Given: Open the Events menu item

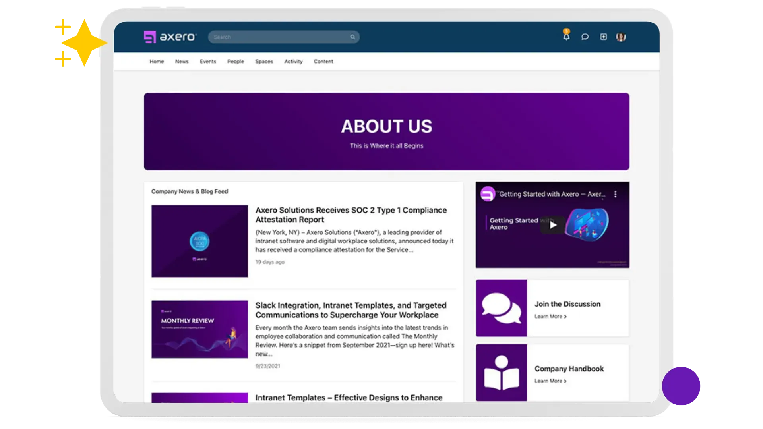Looking at the screenshot, I should [x=208, y=62].
